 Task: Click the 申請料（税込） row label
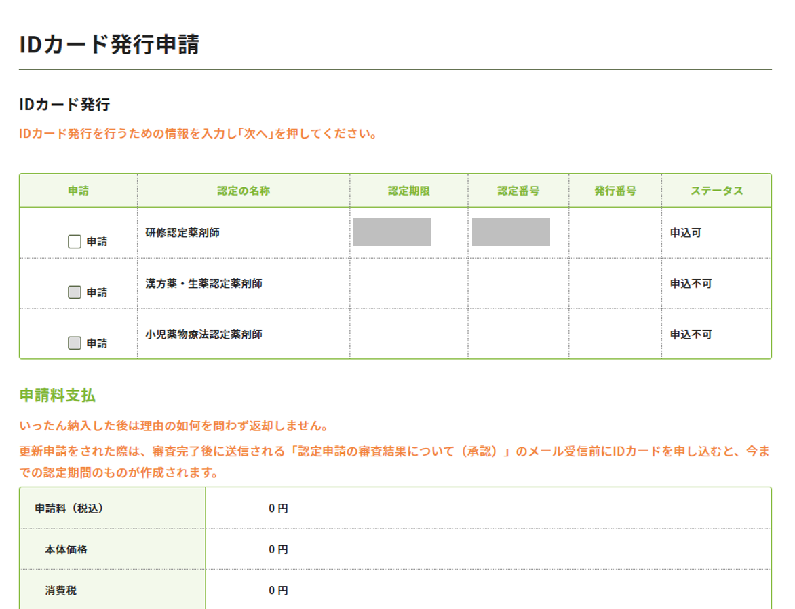pos(69,508)
